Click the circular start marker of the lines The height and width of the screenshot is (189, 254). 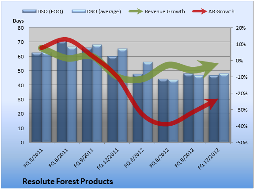pyautogui.click(x=41, y=48)
